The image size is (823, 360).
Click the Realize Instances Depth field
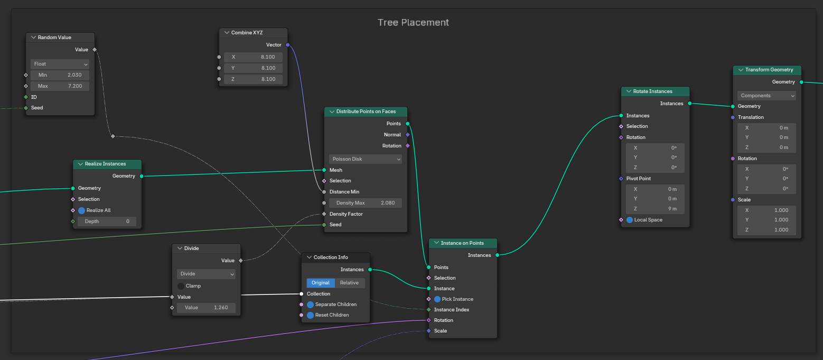pyautogui.click(x=107, y=221)
